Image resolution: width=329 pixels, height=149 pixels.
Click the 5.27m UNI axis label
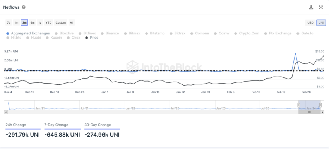(x=11, y=51)
